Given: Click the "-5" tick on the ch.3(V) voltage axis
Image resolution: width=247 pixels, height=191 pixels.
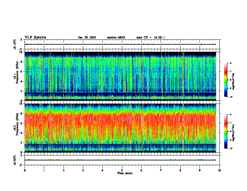Looking at the screenshot, I should tap(21, 165).
